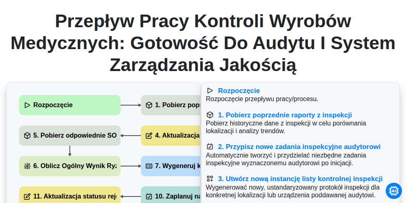The image size is (406, 203).
Task: Click cube icon beside legend item 1
Action: pyautogui.click(x=210, y=115)
